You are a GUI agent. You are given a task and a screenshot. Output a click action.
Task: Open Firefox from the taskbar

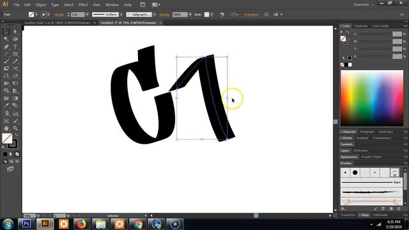(81, 224)
